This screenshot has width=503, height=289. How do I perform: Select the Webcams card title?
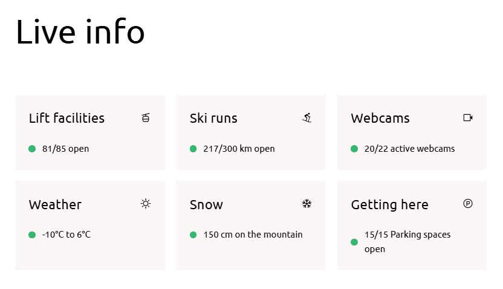380,118
